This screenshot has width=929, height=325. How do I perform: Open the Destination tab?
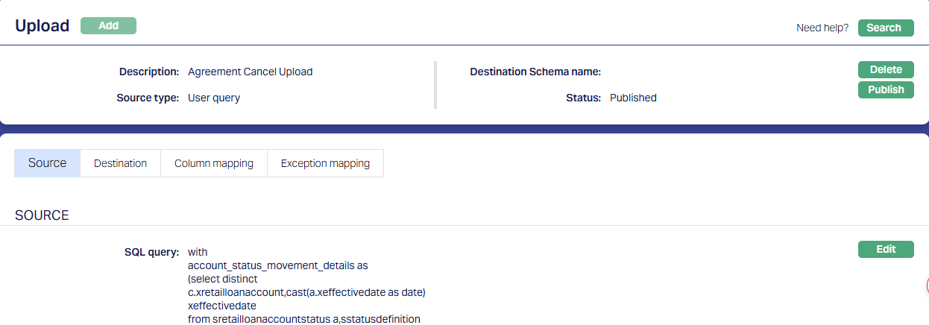click(x=120, y=163)
